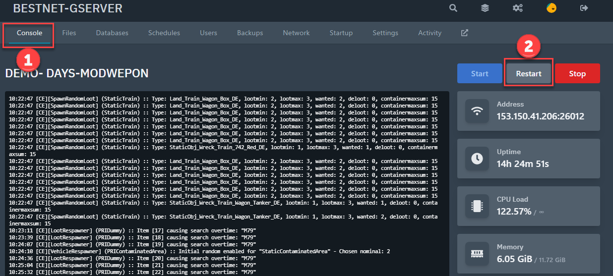Screen dimensions: 613x276
Task: Click the clock icon beside Uptime
Action: point(477,159)
